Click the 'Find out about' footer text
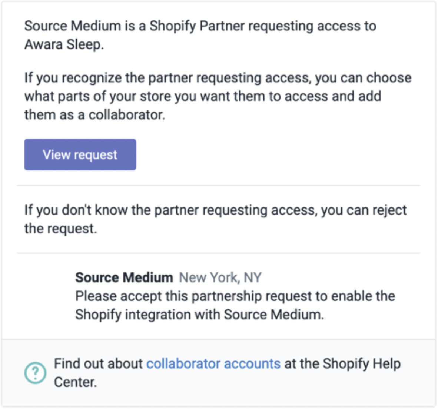Image resolution: width=438 pixels, height=409 pixels. click(98, 363)
